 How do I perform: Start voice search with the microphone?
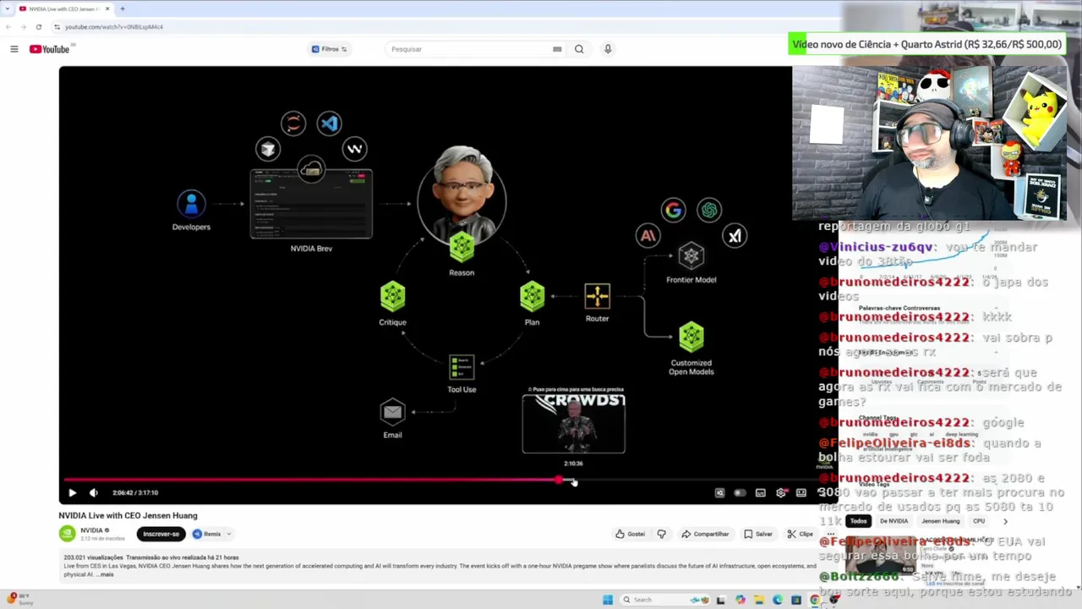(x=607, y=49)
